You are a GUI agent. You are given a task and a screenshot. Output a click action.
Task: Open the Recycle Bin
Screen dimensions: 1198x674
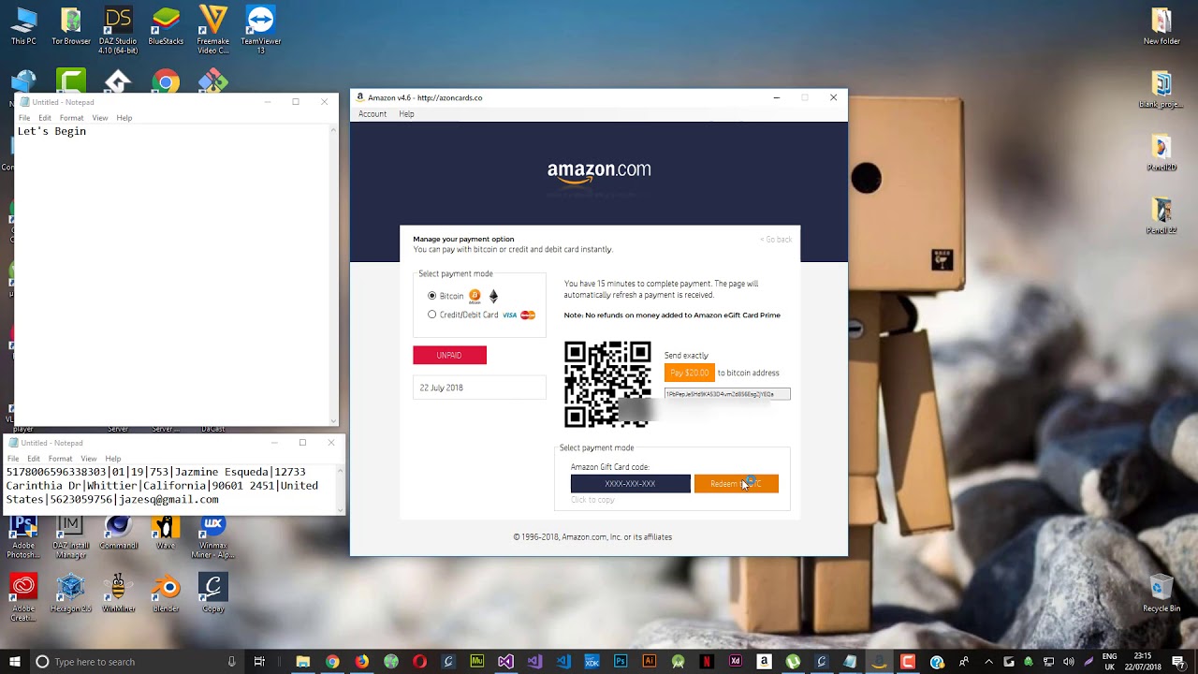[1161, 593]
